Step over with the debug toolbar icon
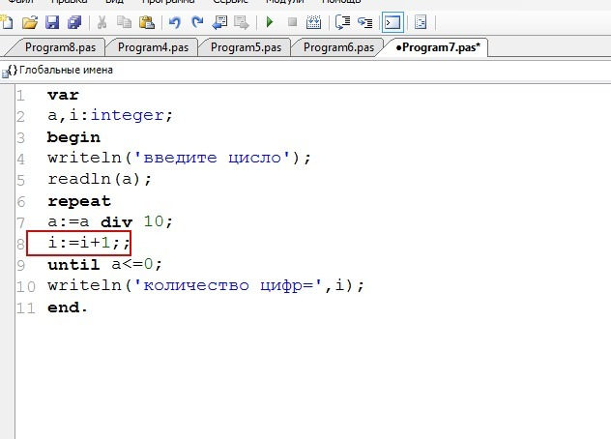 click(342, 22)
